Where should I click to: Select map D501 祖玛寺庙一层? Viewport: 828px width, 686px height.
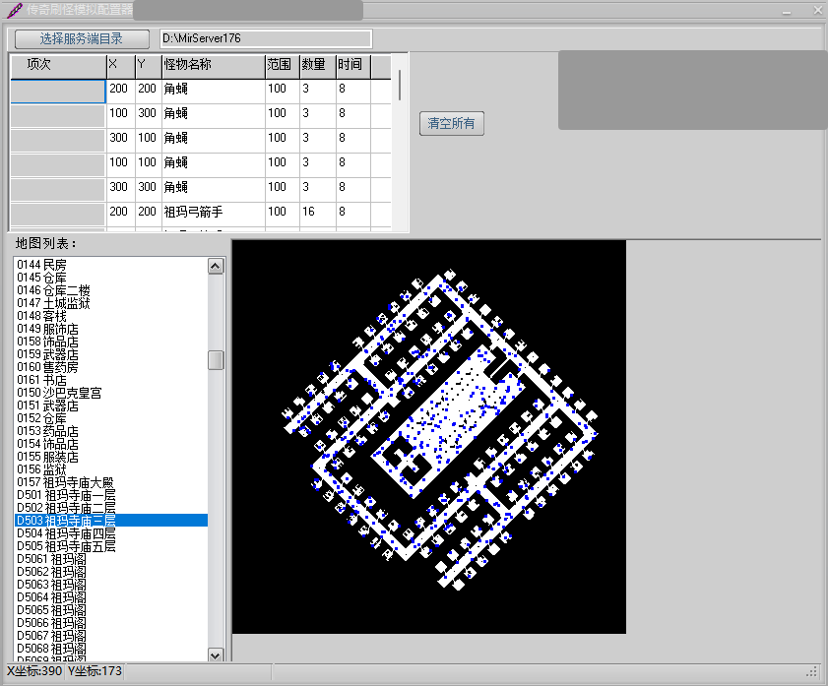point(111,495)
